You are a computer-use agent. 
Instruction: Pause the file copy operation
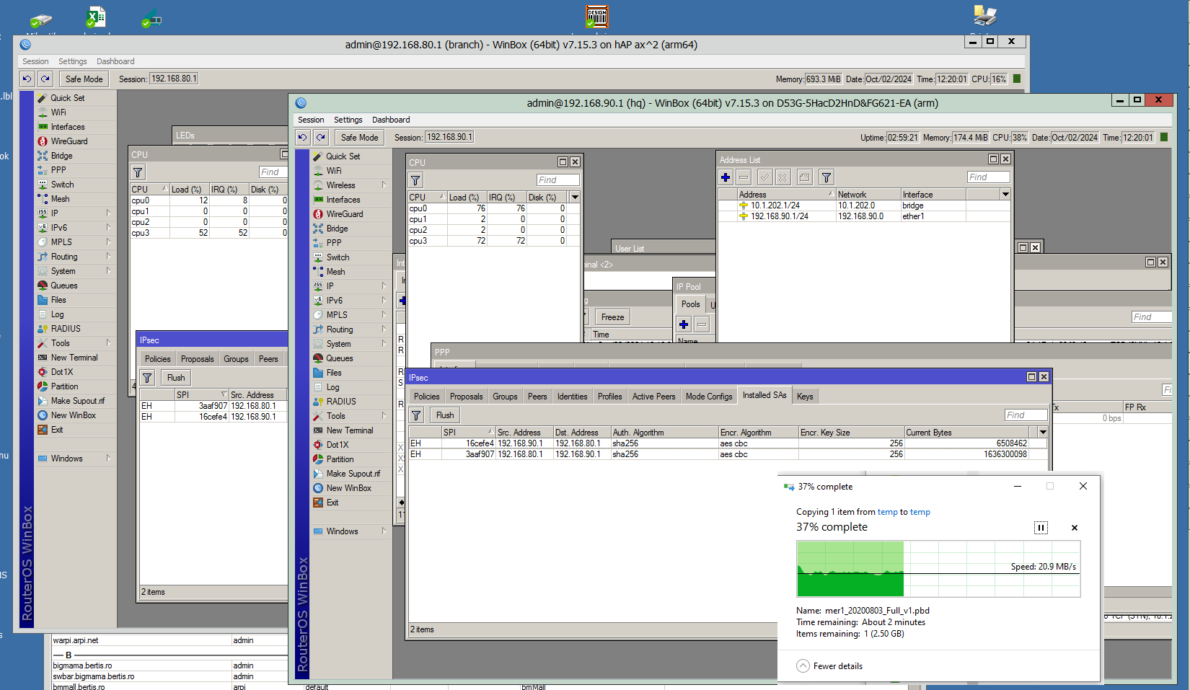pos(1041,528)
